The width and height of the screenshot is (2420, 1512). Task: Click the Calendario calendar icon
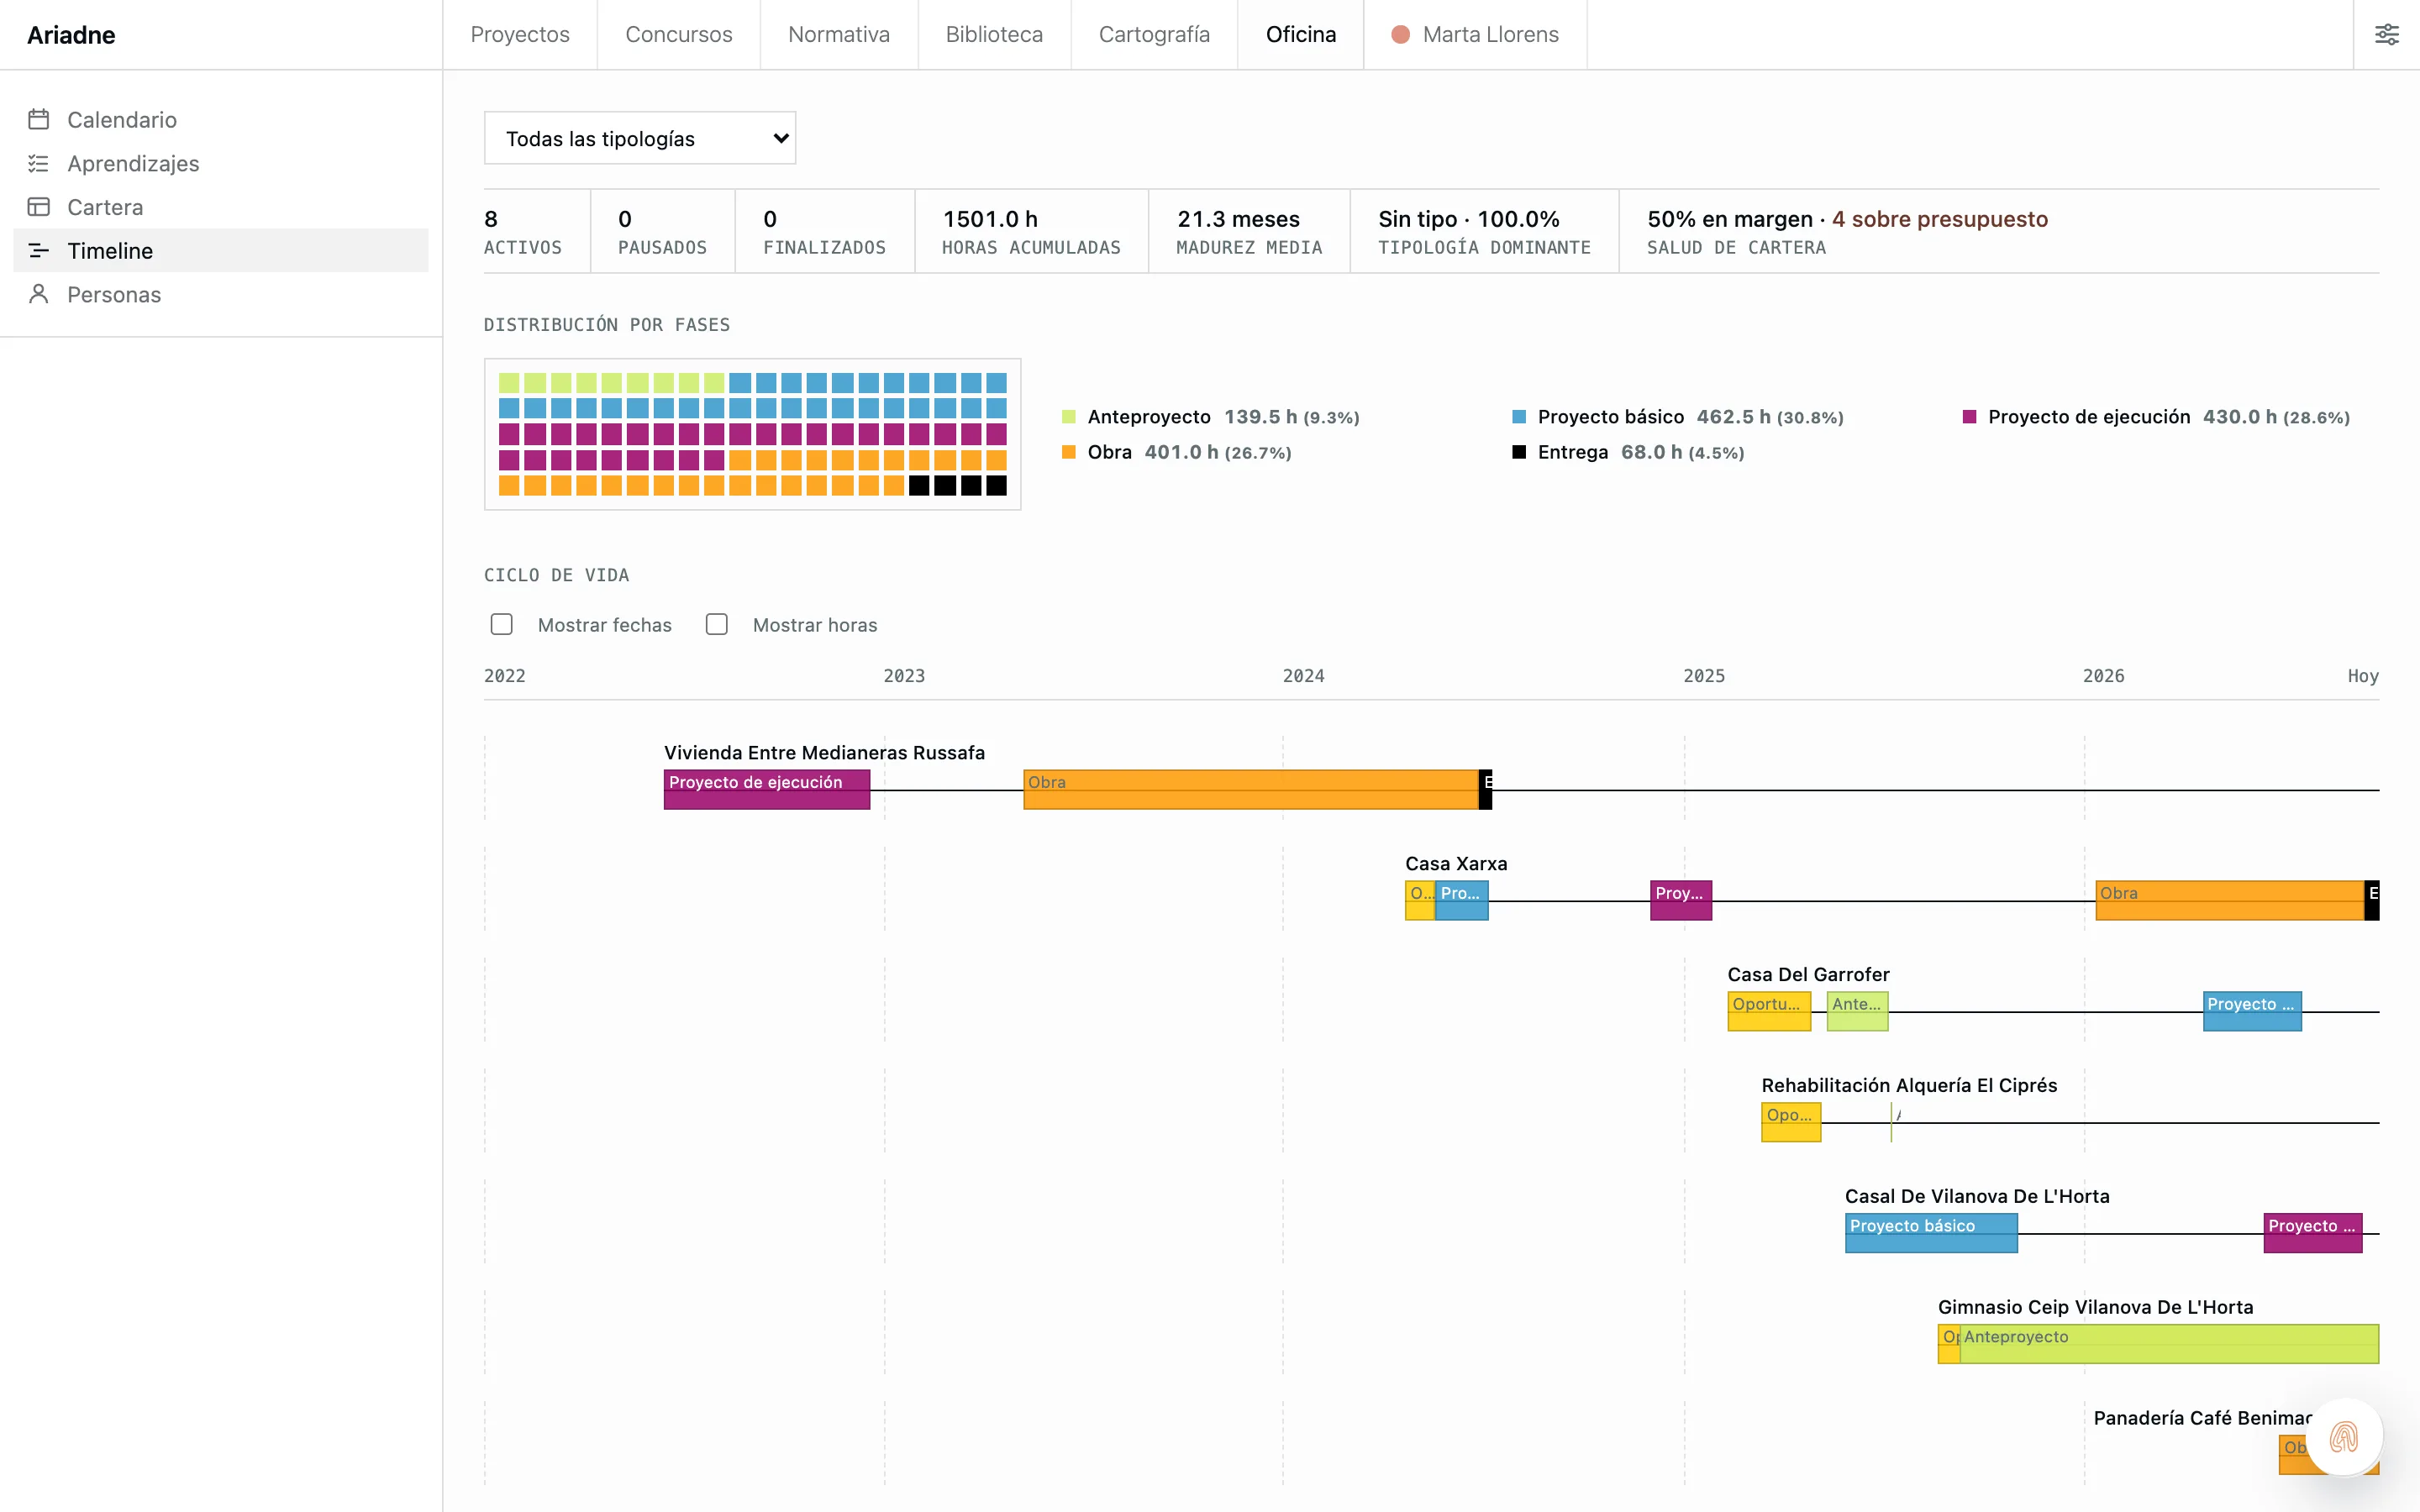[39, 120]
